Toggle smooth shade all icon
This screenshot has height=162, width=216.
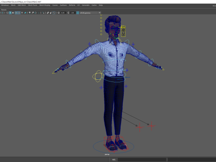10,13
